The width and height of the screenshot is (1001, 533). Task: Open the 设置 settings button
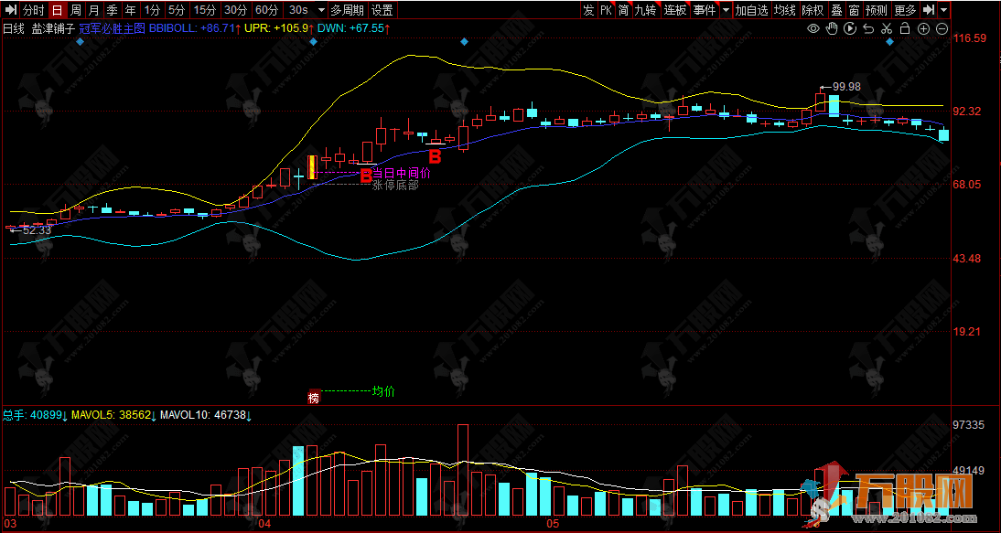[382, 10]
